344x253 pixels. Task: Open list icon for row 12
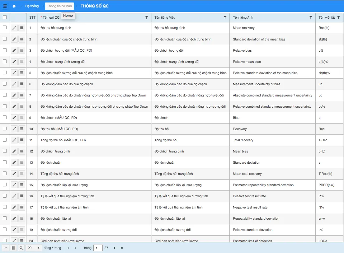coord(22,151)
